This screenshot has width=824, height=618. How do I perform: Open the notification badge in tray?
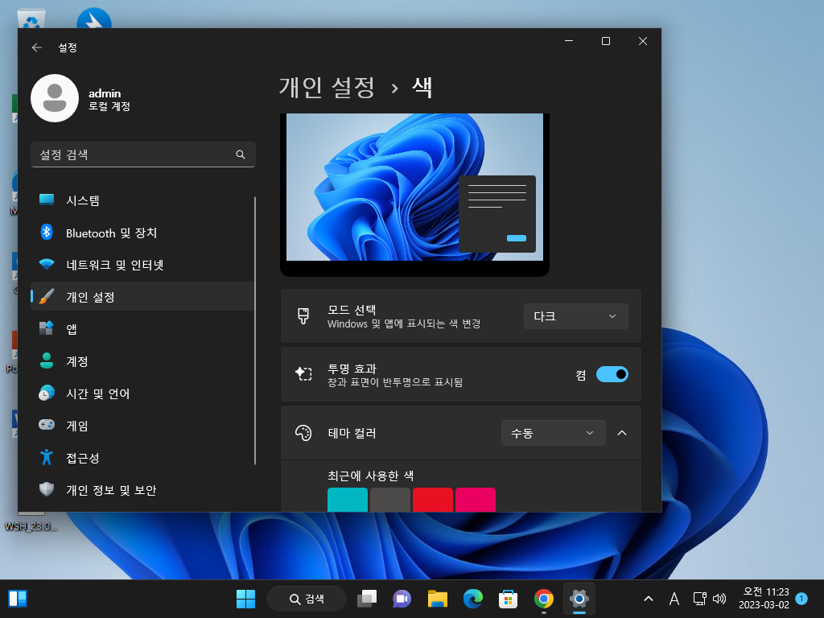tap(801, 599)
